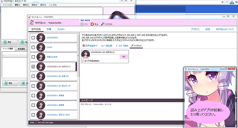The height and width of the screenshot is (128, 238).
Task: Click the Yukarinette logo in the pink header
Action: pyautogui.click(x=32, y=22)
